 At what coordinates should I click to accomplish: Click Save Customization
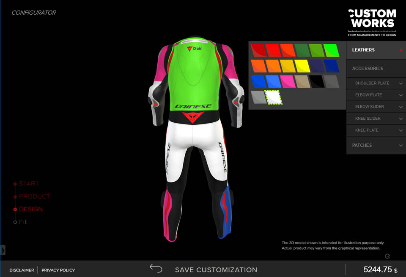click(216, 270)
